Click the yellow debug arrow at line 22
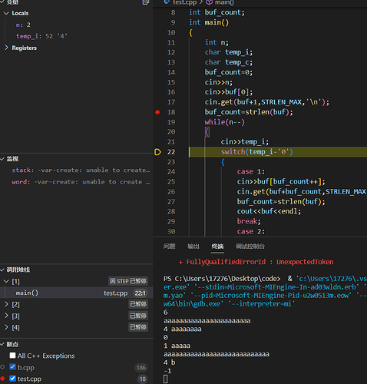The width and height of the screenshot is (367, 384). (157, 152)
